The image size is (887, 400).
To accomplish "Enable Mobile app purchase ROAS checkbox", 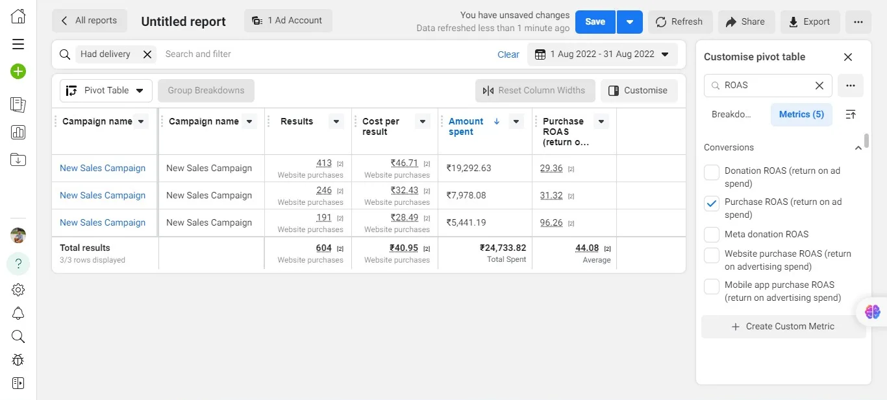I will [x=712, y=286].
